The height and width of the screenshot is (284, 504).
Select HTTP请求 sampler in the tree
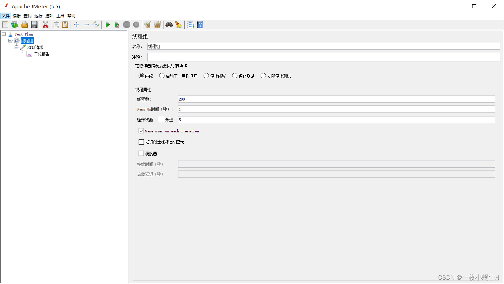[x=35, y=47]
